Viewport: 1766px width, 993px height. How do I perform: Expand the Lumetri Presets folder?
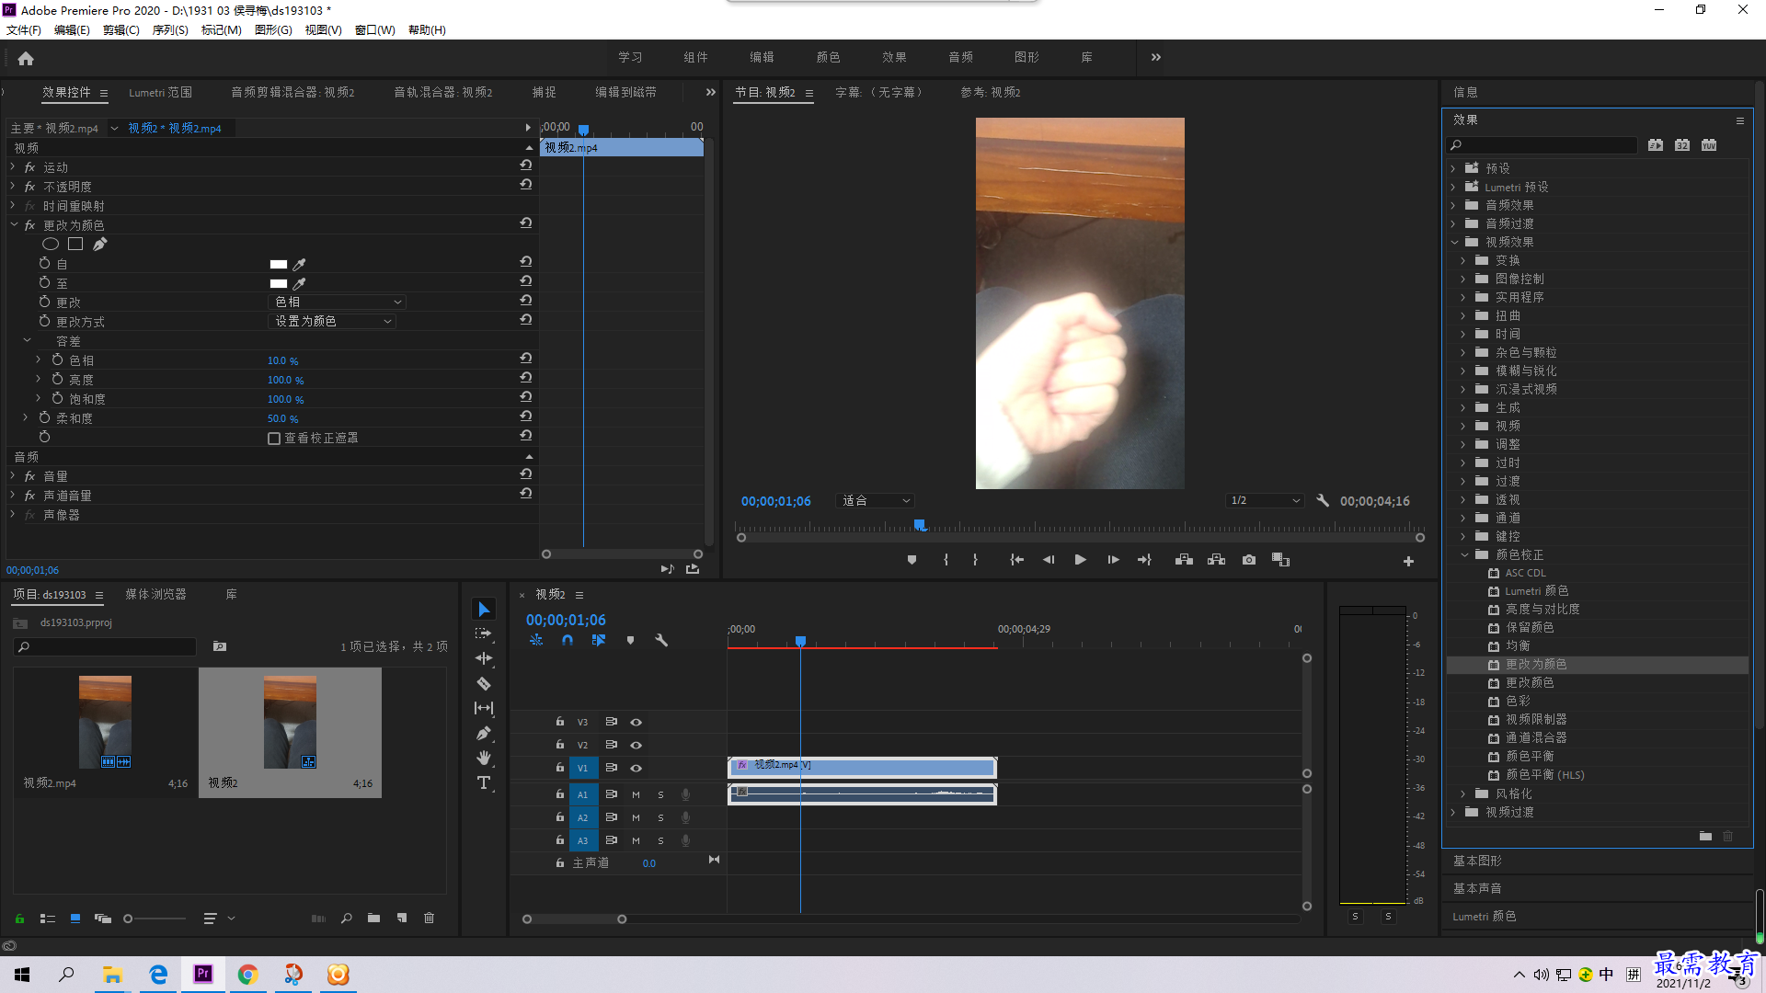[1454, 187]
